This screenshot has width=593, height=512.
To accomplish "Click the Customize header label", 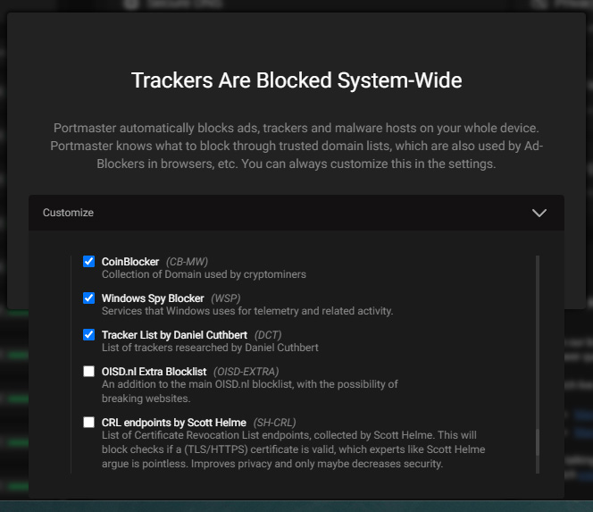I will (x=68, y=213).
